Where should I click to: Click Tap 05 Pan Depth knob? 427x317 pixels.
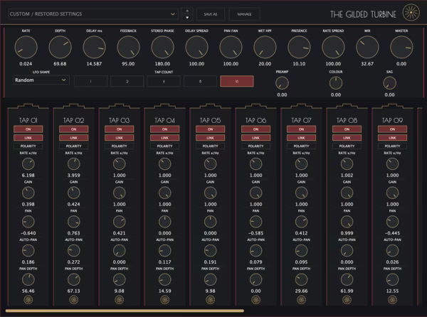click(210, 279)
